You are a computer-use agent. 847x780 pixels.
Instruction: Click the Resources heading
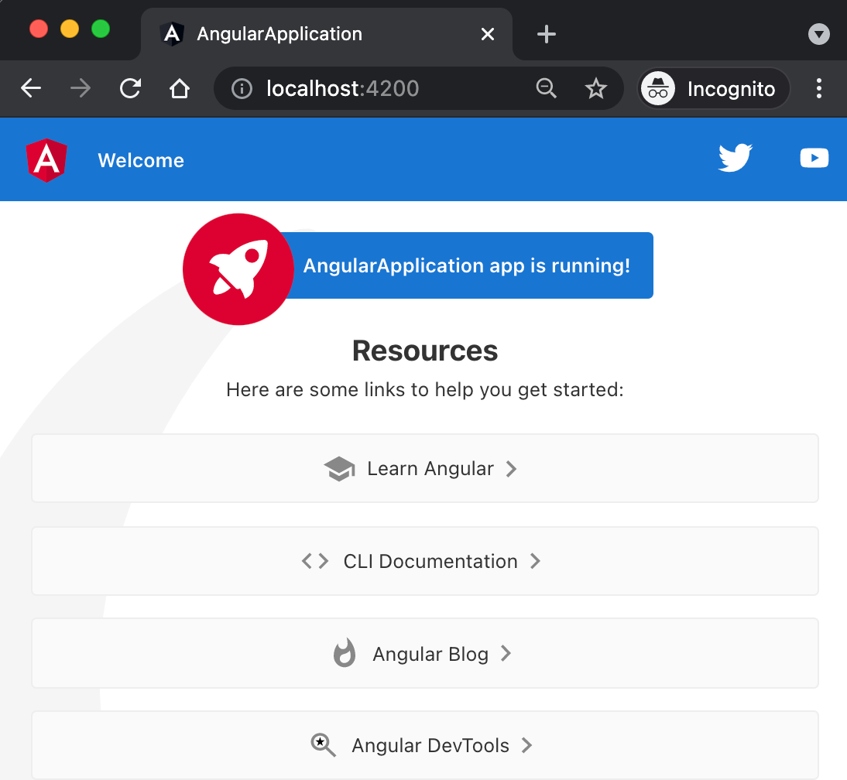[425, 351]
